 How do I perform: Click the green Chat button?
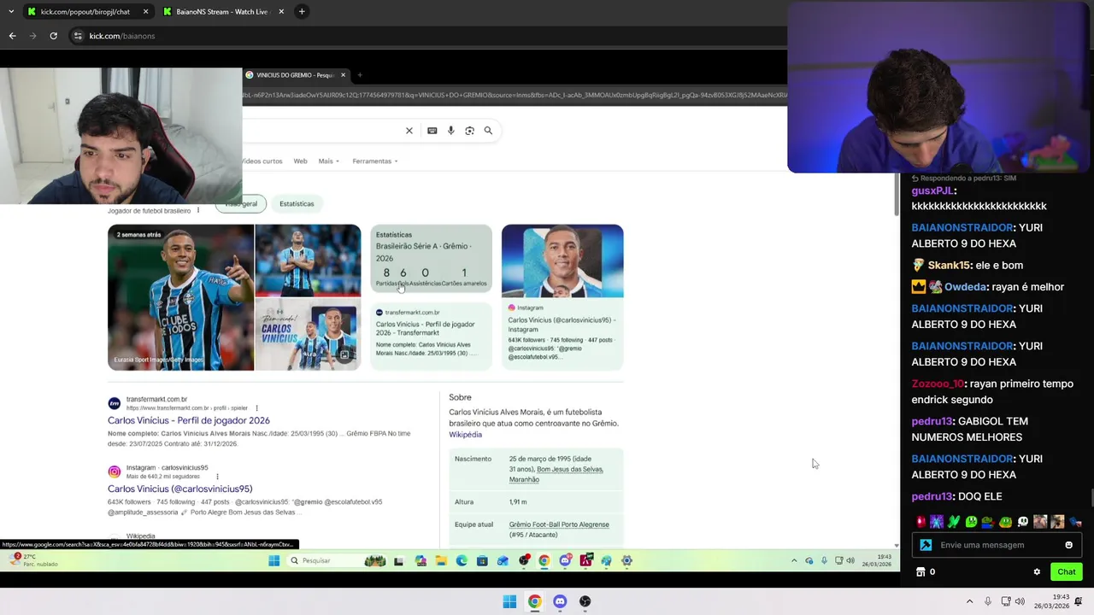(1066, 572)
